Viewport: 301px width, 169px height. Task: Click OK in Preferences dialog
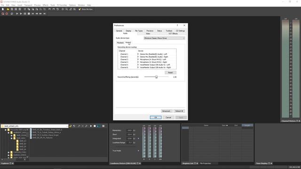pos(156,117)
